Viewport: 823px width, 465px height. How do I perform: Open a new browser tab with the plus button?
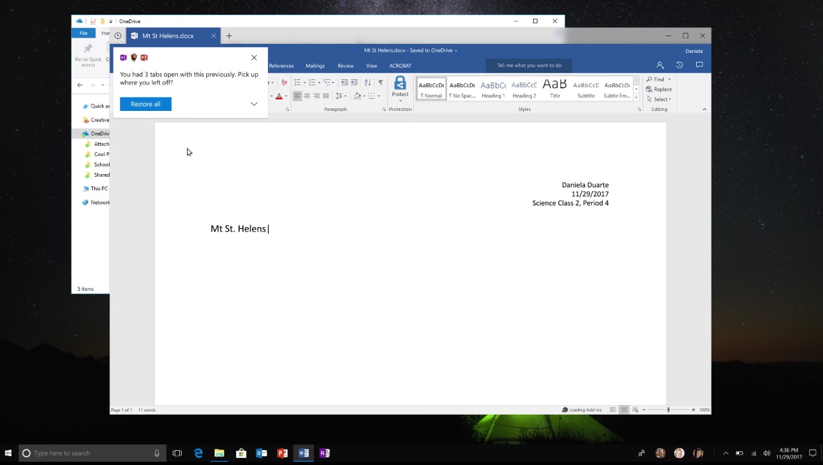[229, 35]
